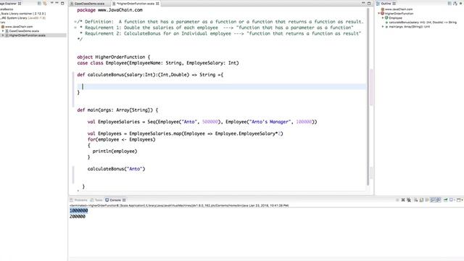Viewport: 464px width, 261px height.
Task: Click Collapse All icon in Package Explorer
Action: (39, 4)
